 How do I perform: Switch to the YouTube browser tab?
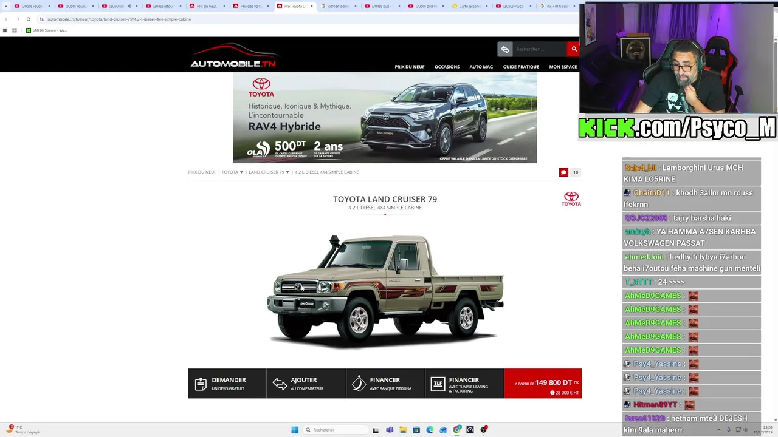click(75, 6)
